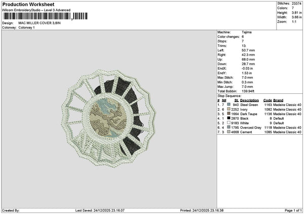304x214 pixels.
Task: Click design name 'MAC MILLER COVER 3,8IN'
Action: [x=40, y=23]
